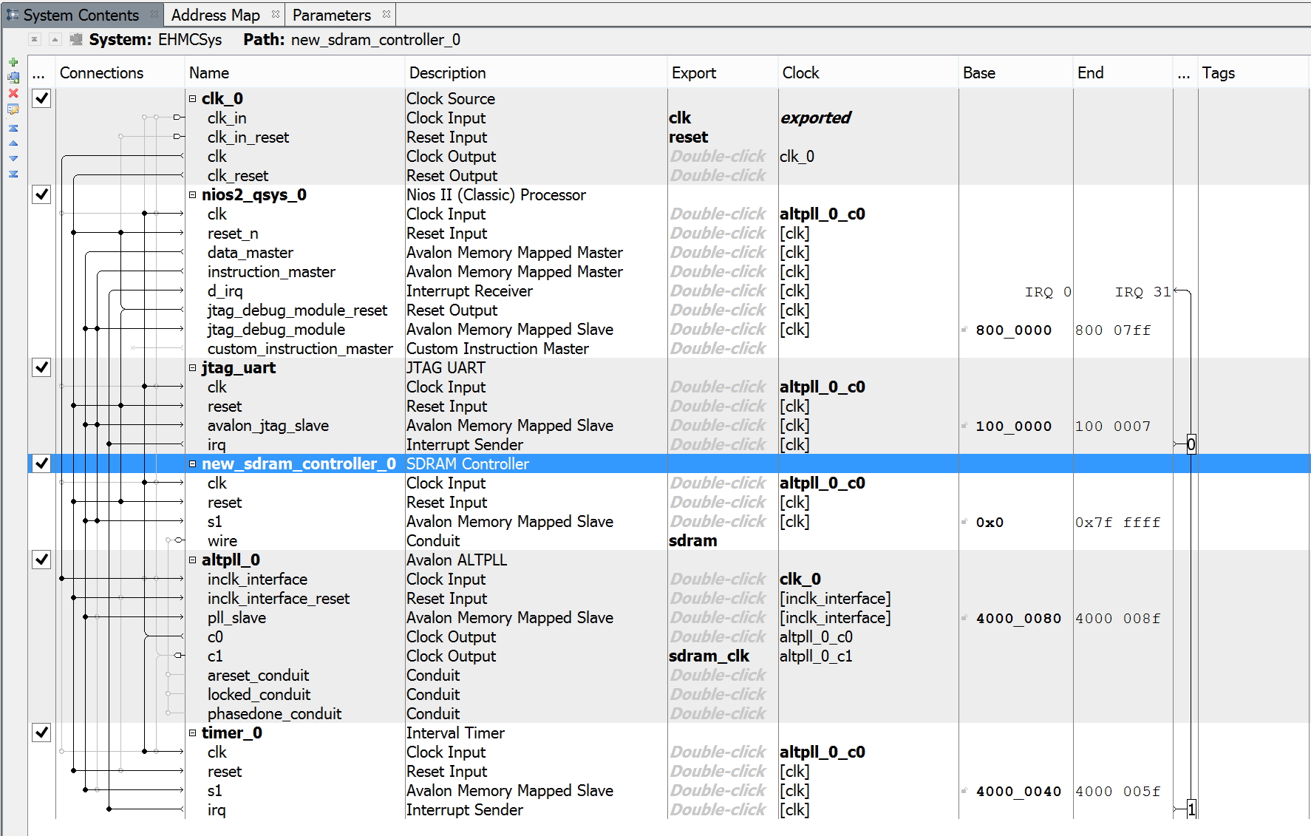Click the sdram export name on wire row
The image size is (1311, 836).
click(692, 540)
